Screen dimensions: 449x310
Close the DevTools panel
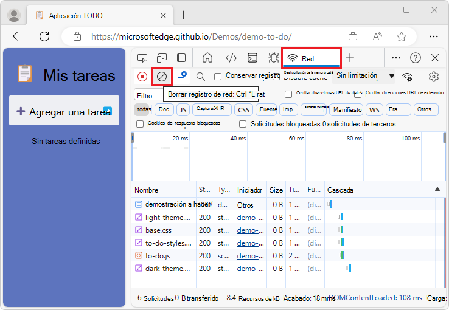(x=434, y=58)
